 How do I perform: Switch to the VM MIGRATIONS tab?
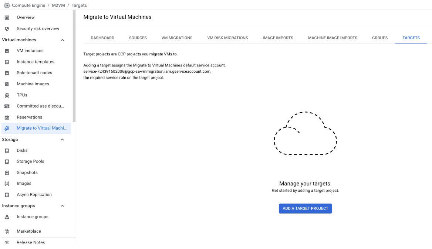coord(177,38)
